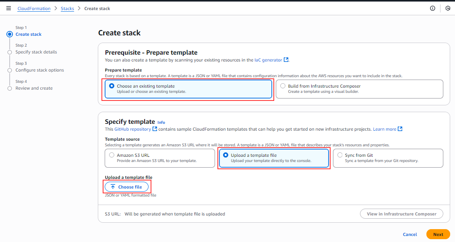455x242 pixels.
Task: Cancel the stack creation
Action: 410,234
